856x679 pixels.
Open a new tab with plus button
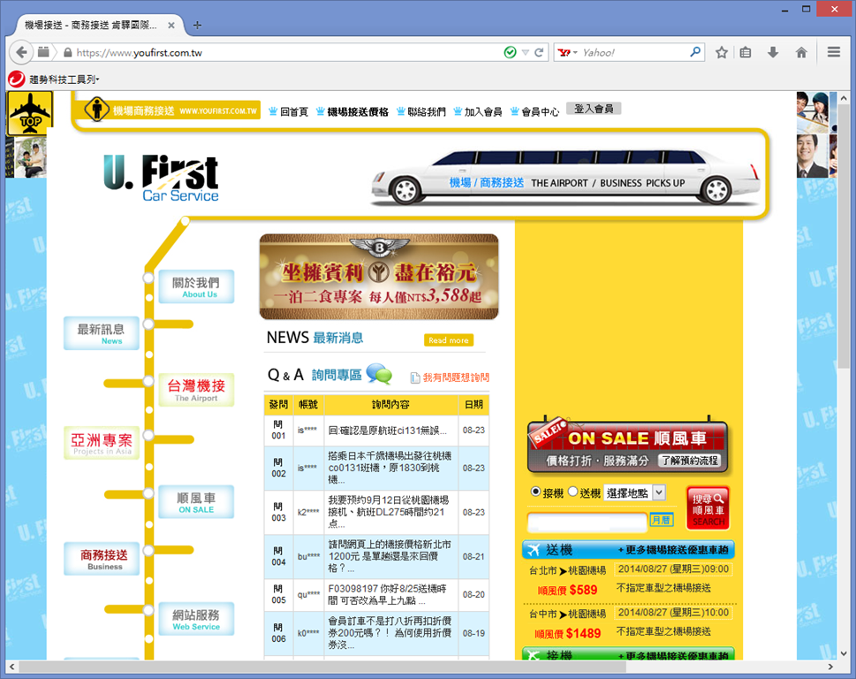[197, 25]
